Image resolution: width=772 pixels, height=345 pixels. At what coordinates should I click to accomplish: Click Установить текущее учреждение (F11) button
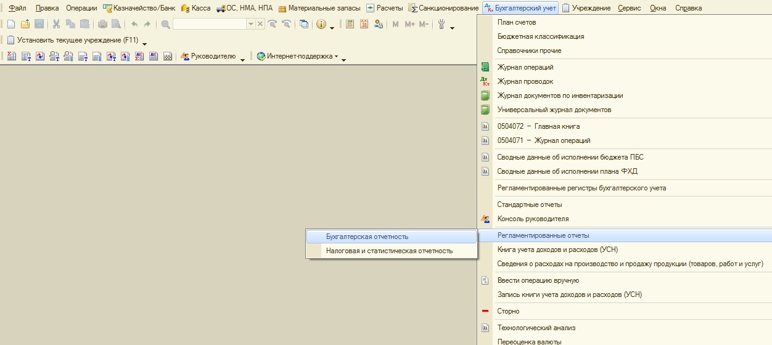coord(73,40)
